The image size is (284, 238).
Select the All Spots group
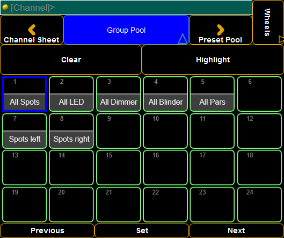pos(25,94)
